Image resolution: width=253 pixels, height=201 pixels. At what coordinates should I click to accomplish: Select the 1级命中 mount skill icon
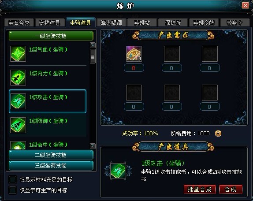18,145
